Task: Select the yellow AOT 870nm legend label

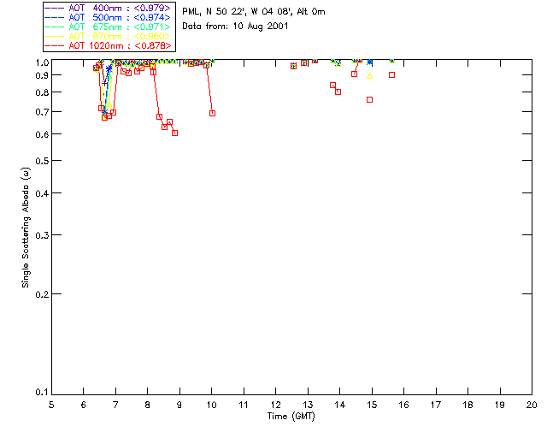Action: point(120,36)
